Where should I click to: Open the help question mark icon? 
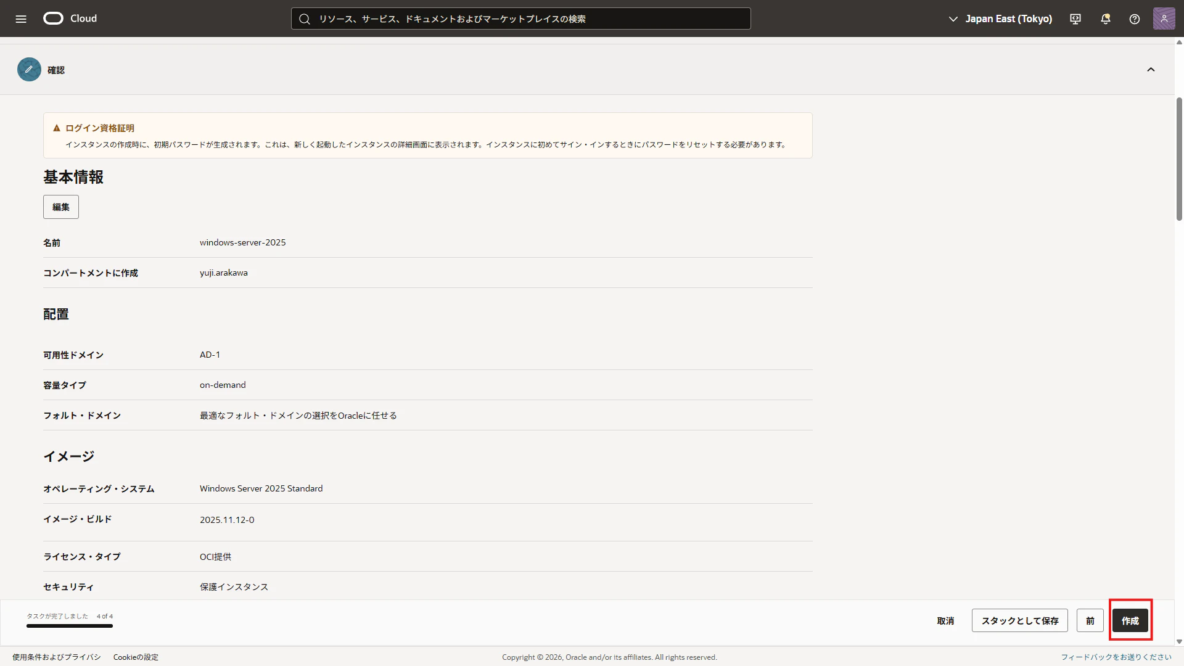point(1135,19)
